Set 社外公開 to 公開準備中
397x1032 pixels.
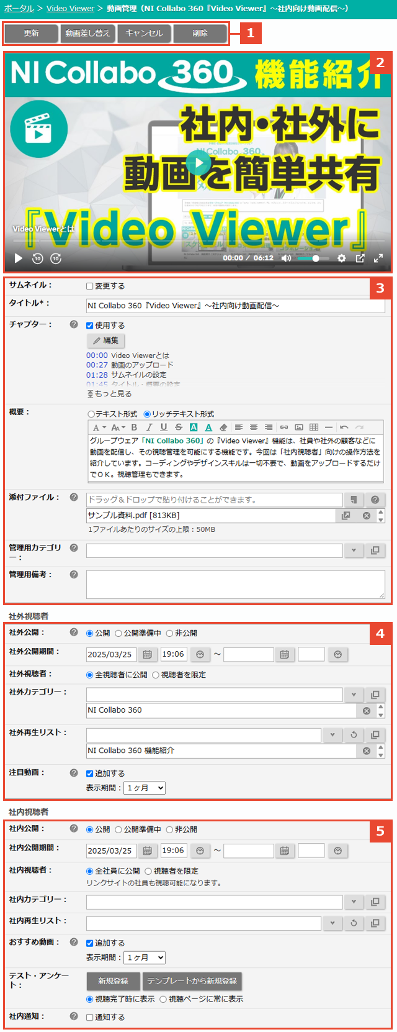[118, 633]
